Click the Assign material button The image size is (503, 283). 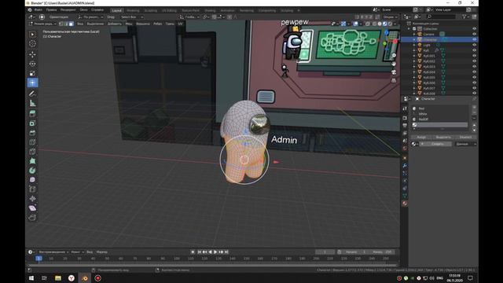(421, 137)
